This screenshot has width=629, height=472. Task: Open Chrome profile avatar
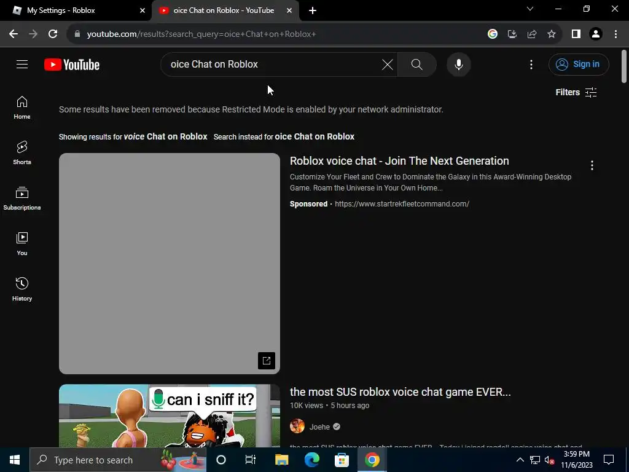[x=596, y=34]
